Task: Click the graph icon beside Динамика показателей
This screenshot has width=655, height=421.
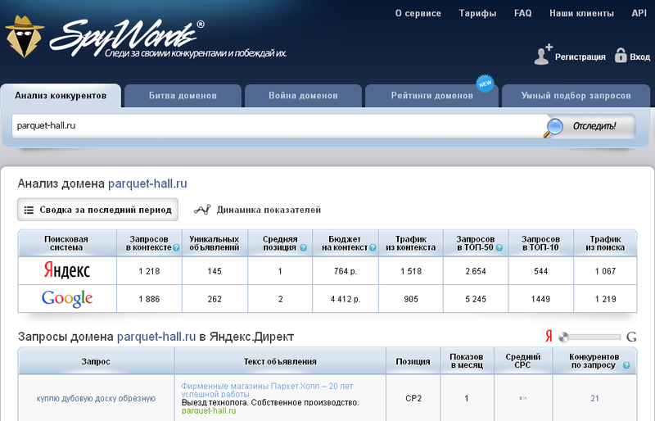Action: point(202,210)
